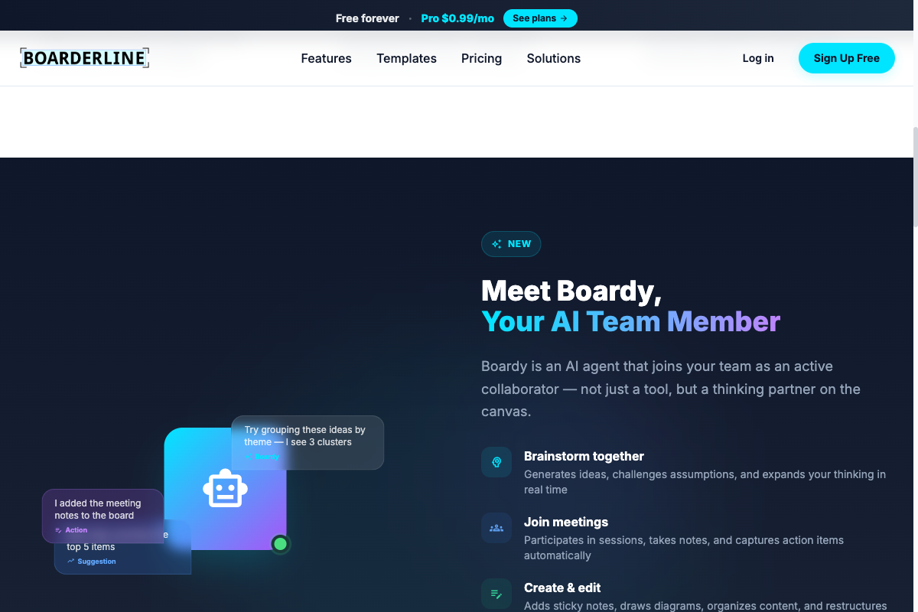Open the Templates dropdown menu
Image resolution: width=918 pixels, height=612 pixels.
(406, 58)
